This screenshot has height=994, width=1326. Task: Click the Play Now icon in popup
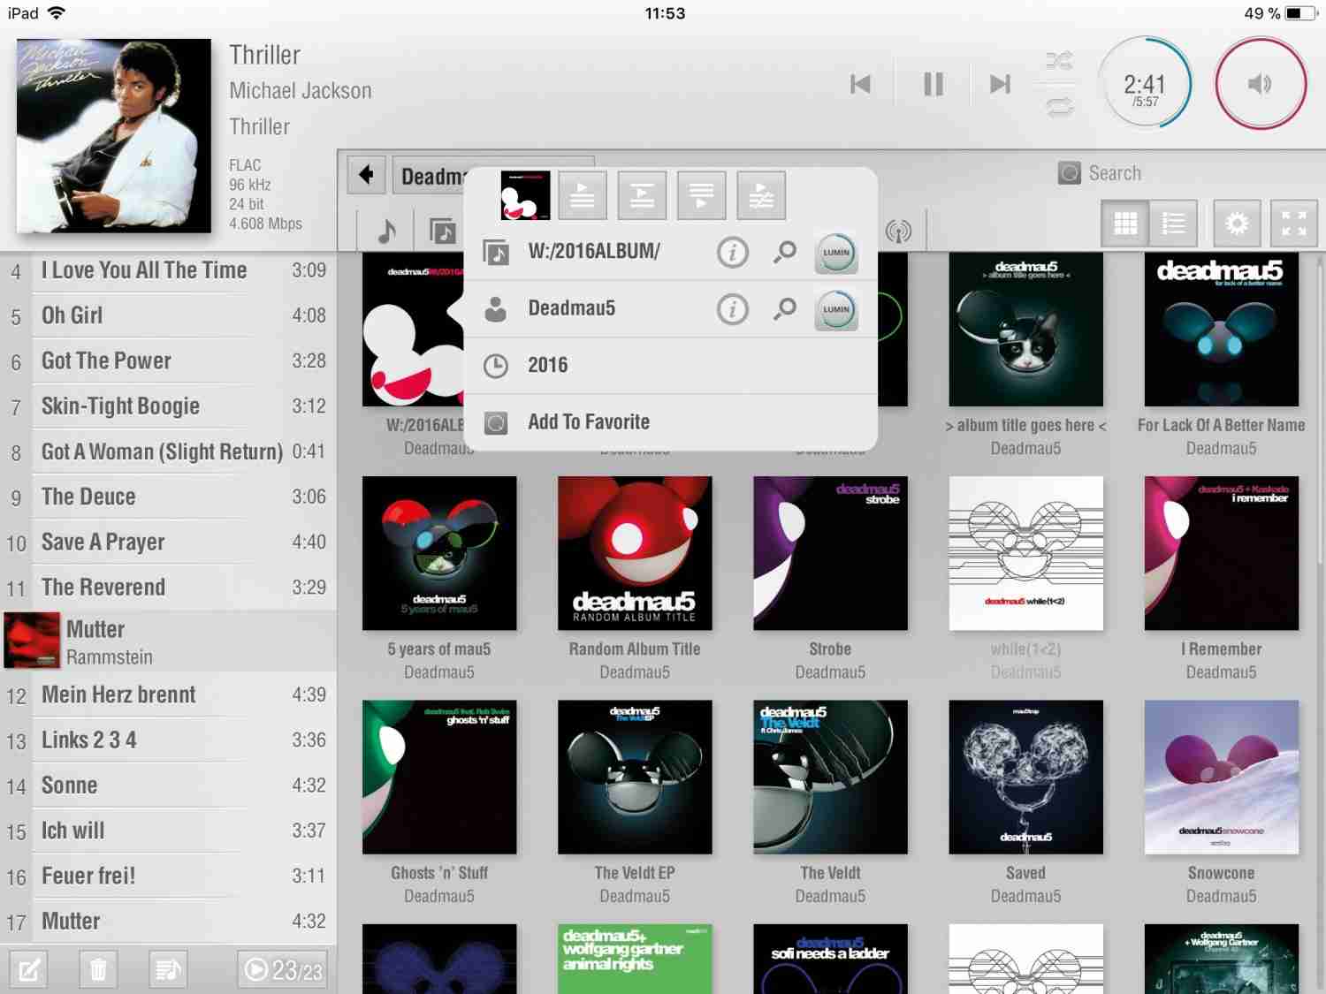(x=582, y=195)
